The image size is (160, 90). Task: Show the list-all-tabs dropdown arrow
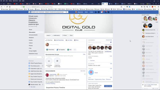click(158, 4)
